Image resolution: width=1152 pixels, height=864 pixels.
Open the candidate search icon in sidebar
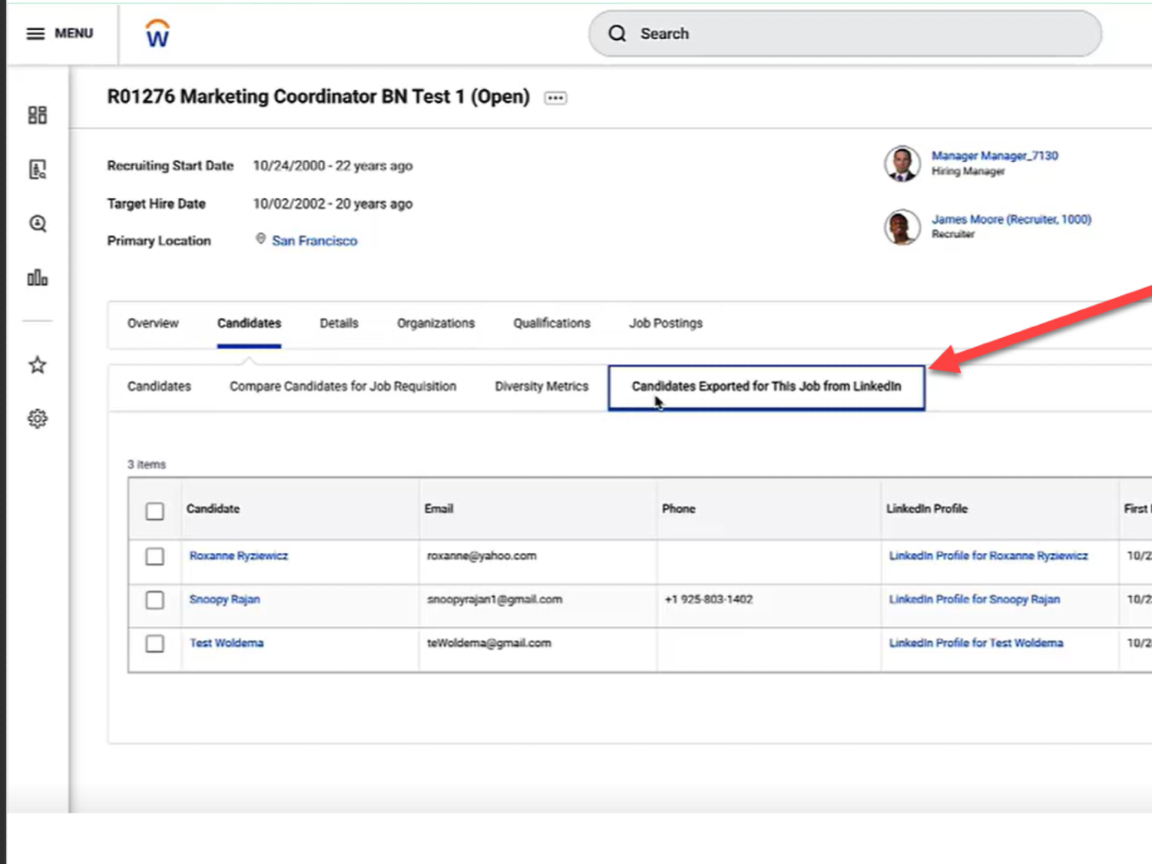37,223
